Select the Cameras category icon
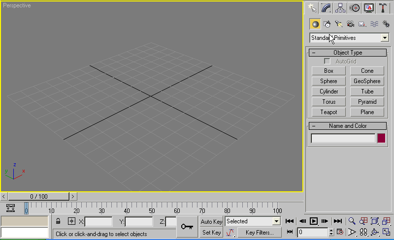 pyautogui.click(x=350, y=24)
